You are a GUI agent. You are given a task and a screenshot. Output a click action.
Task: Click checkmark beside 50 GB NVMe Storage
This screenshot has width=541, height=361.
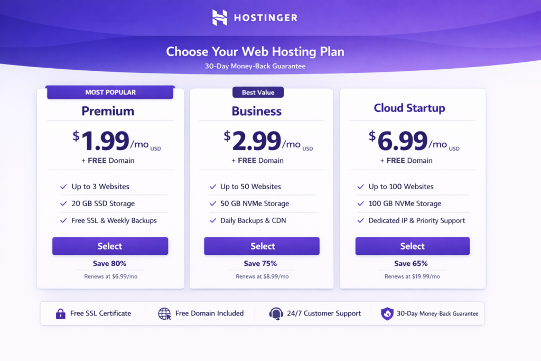pyautogui.click(x=212, y=203)
